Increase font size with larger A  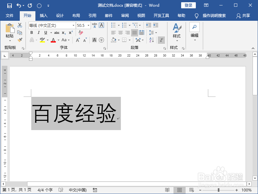78,40
